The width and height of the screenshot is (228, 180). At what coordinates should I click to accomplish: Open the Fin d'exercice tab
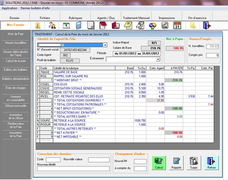tap(197, 18)
